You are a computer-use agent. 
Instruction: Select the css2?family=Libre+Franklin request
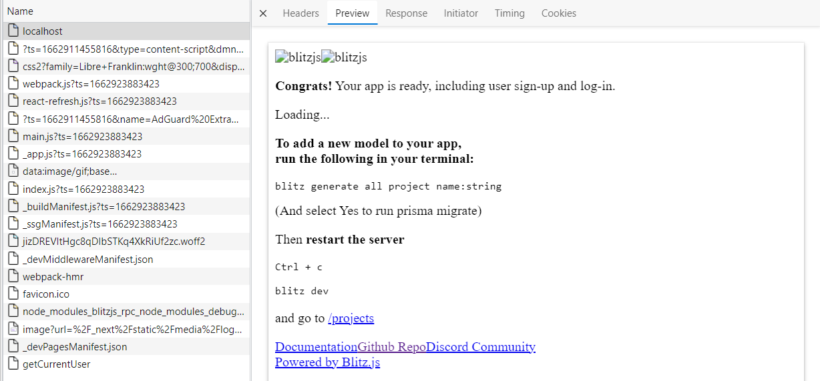click(127, 66)
